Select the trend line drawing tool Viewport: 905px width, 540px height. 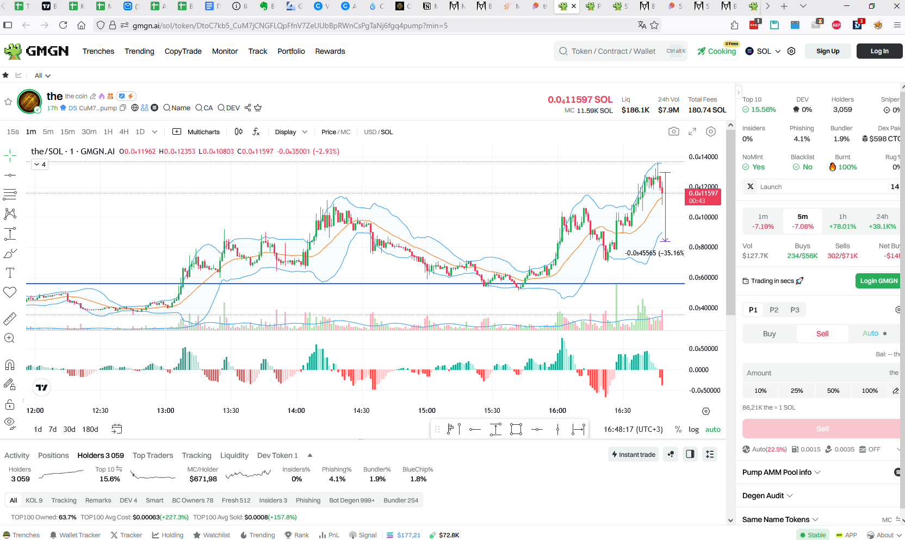(x=10, y=175)
